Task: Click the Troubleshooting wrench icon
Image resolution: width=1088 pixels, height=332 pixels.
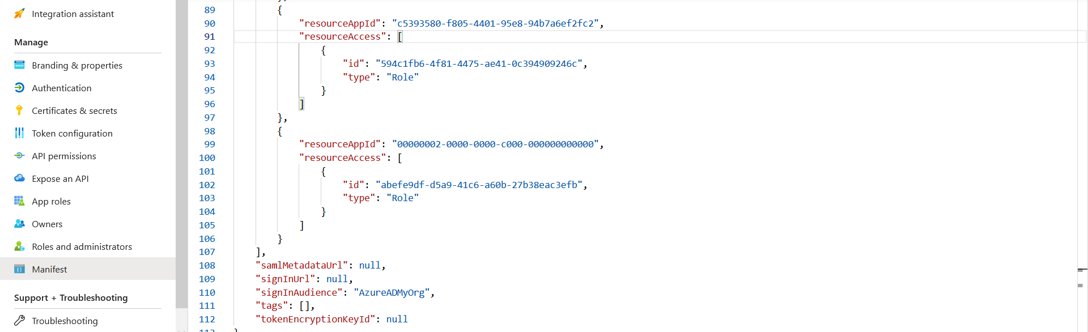Action: [19, 320]
